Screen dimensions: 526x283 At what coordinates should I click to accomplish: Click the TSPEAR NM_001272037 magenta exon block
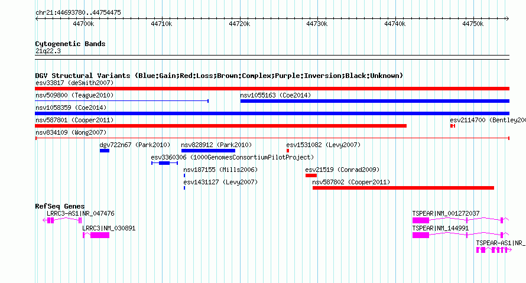pyautogui.click(x=421, y=220)
